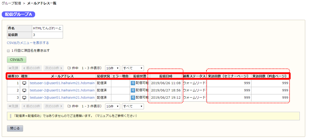The image size is (309, 140).
Task: Click upper «先頭 pagination button
Action: click(13, 68)
